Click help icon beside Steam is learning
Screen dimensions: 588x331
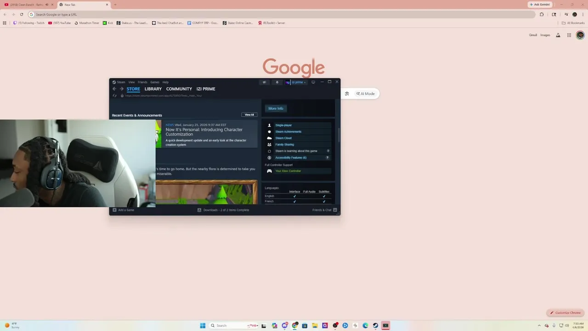(328, 151)
